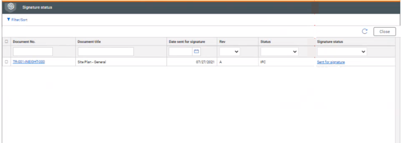403x143 pixels.
Task: Expand the Status filter dropdown
Action: pos(279,52)
